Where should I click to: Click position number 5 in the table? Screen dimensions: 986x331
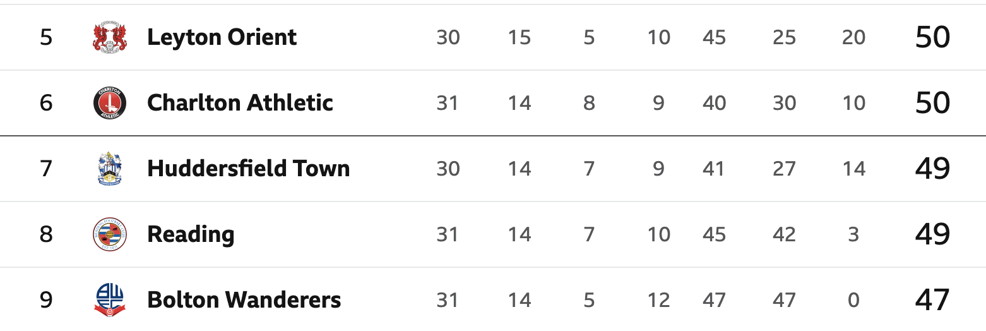tap(46, 38)
